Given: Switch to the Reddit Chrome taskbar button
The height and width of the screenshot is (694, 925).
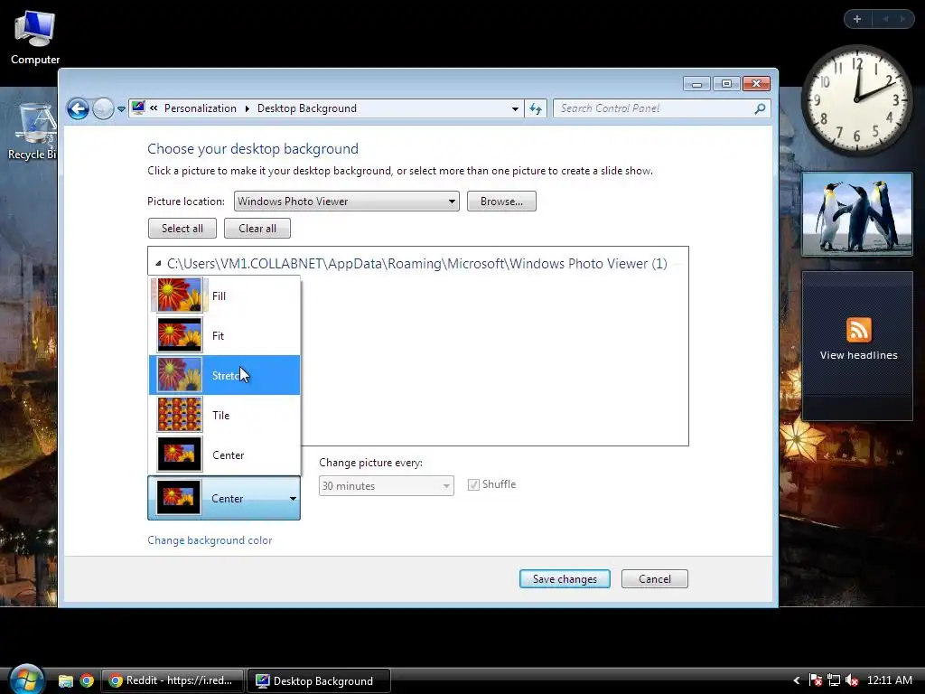Looking at the screenshot, I should pyautogui.click(x=173, y=680).
